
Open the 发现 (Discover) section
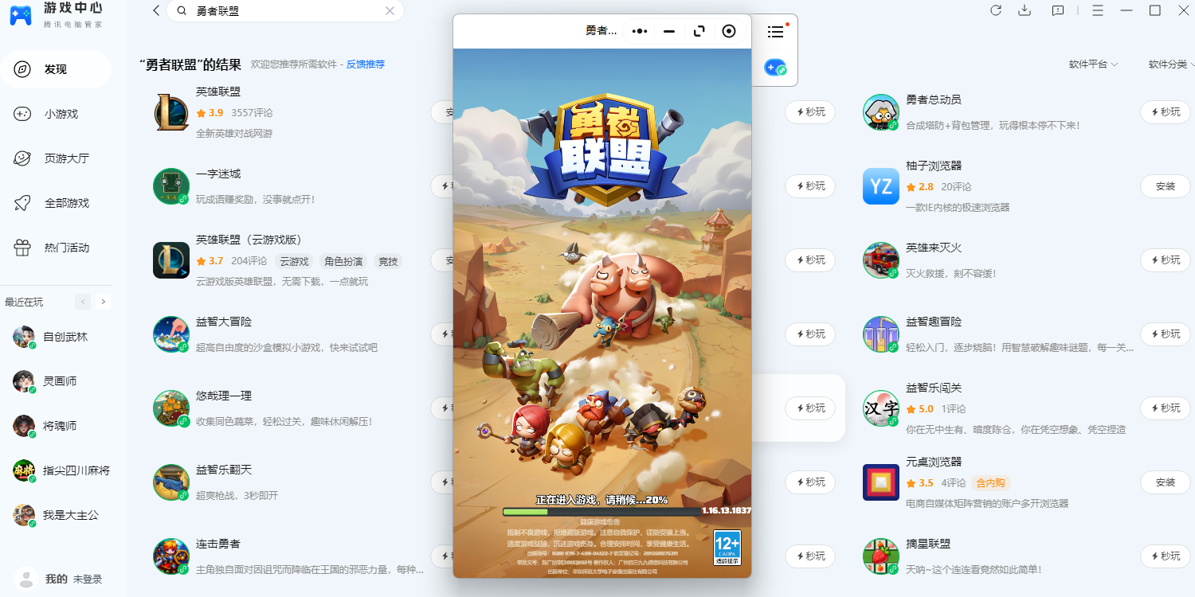(56, 69)
